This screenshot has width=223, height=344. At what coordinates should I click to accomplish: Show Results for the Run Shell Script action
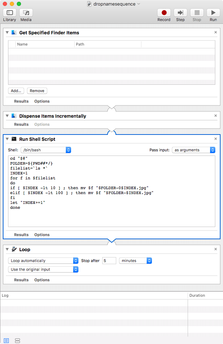(21, 234)
